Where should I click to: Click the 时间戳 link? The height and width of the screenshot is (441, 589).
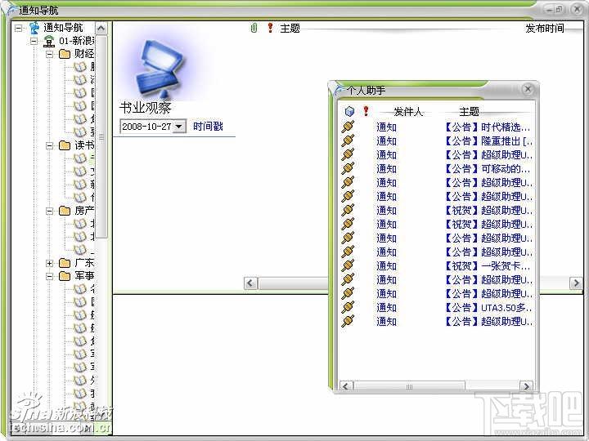tap(208, 126)
